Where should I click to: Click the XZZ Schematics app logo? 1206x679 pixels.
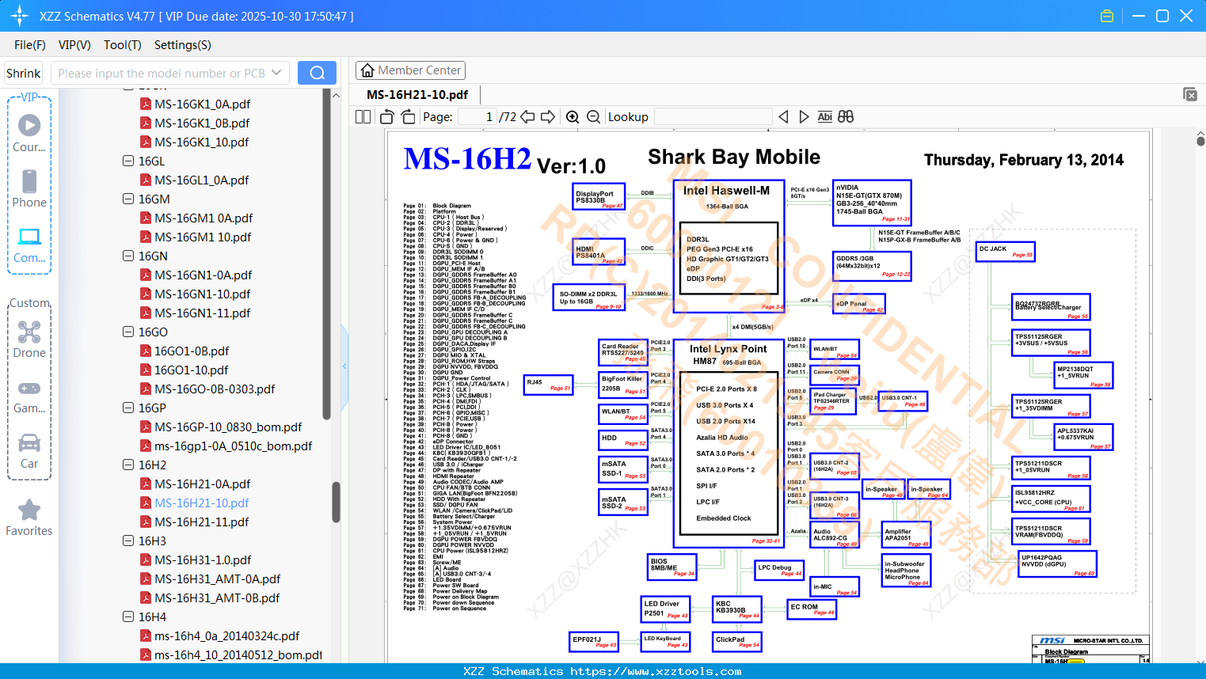[20, 16]
